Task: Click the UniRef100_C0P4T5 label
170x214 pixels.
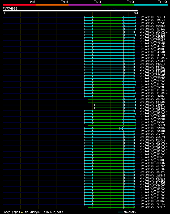Action: click(x=152, y=207)
